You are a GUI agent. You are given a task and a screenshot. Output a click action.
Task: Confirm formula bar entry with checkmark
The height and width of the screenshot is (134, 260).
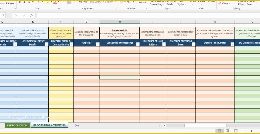click(24, 16)
